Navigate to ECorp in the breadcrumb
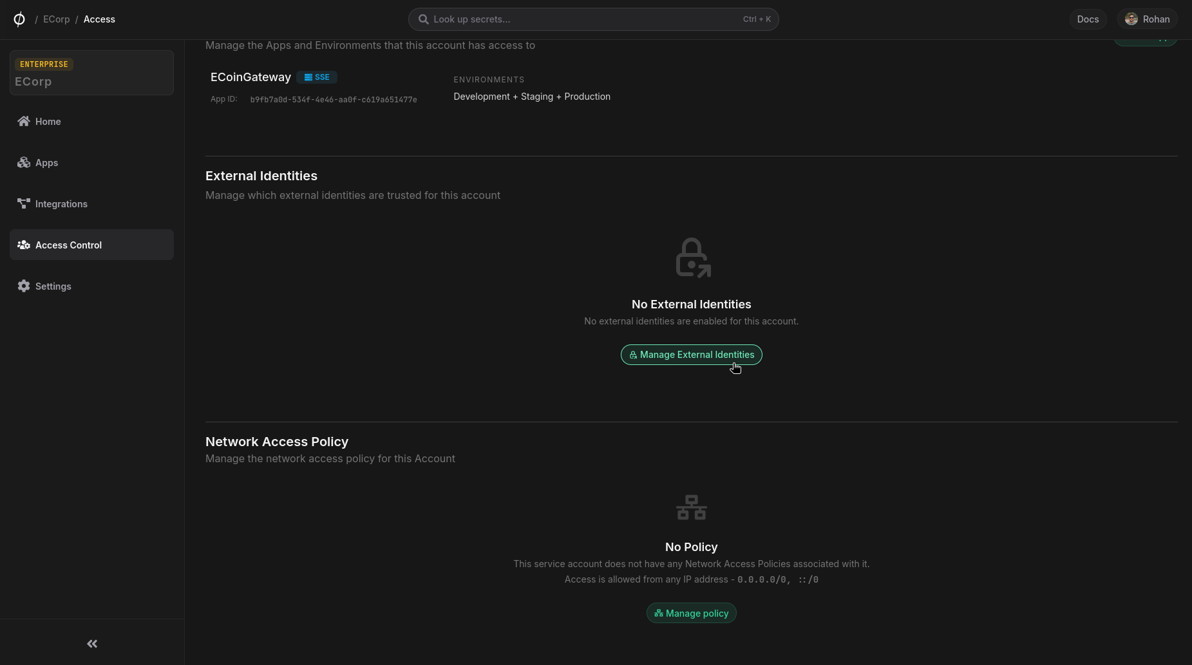Screen dimensions: 1192x665 tap(57, 19)
